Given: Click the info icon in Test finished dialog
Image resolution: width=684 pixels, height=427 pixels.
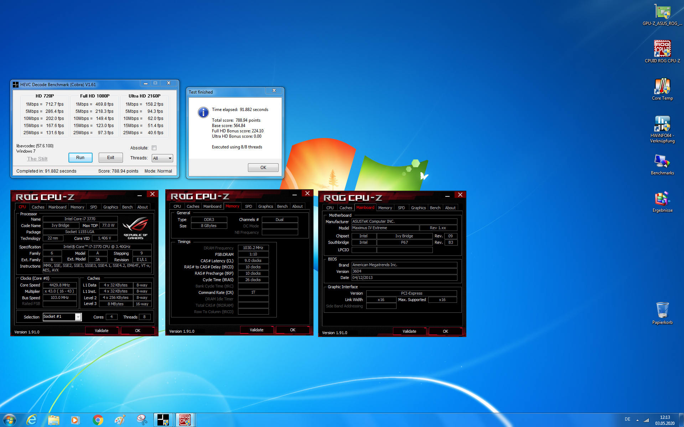Looking at the screenshot, I should (203, 112).
